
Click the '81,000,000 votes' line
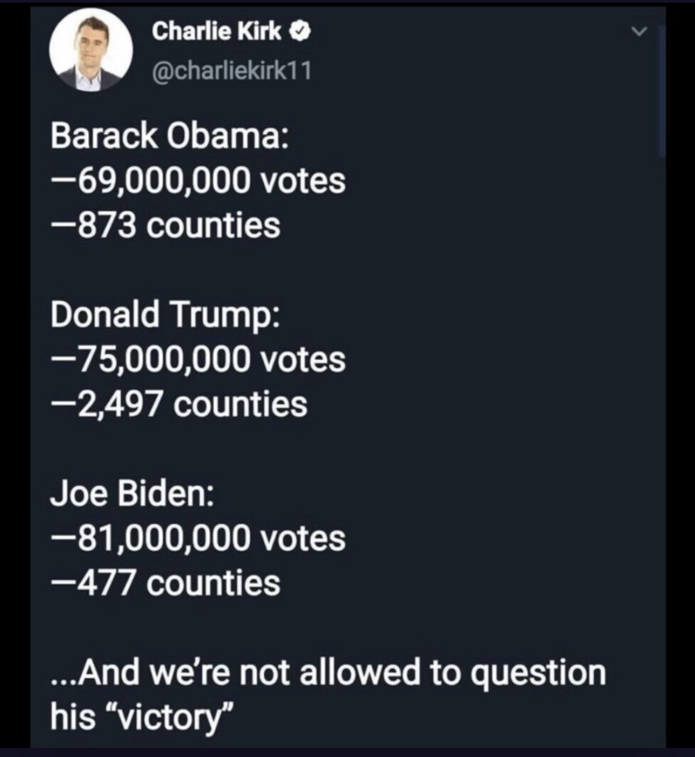[x=198, y=537]
